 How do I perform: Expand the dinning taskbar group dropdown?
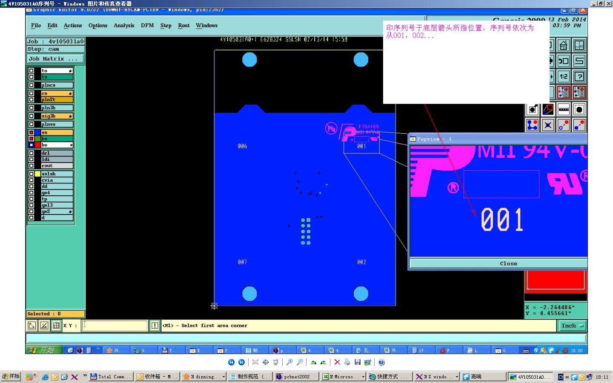tap(223, 377)
